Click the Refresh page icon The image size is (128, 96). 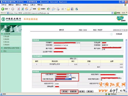click(23, 9)
